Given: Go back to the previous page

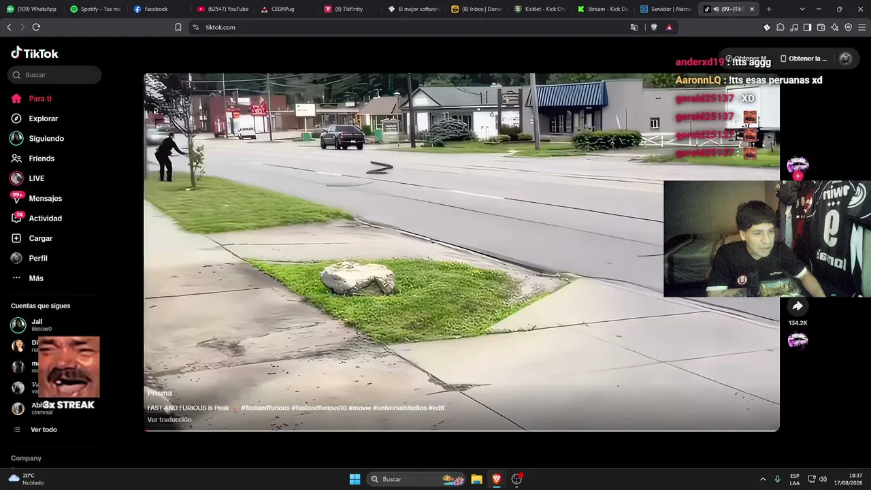Looking at the screenshot, I should pyautogui.click(x=9, y=27).
